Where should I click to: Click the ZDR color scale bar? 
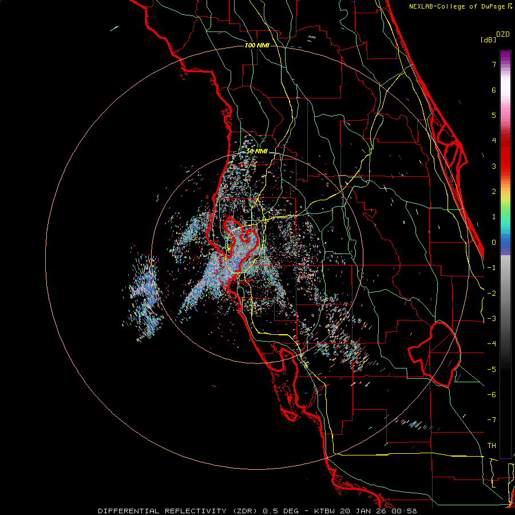pos(505,254)
